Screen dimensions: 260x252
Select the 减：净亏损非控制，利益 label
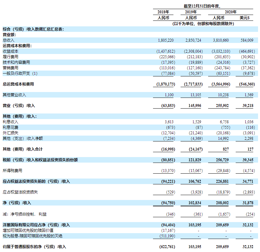pos(25,214)
